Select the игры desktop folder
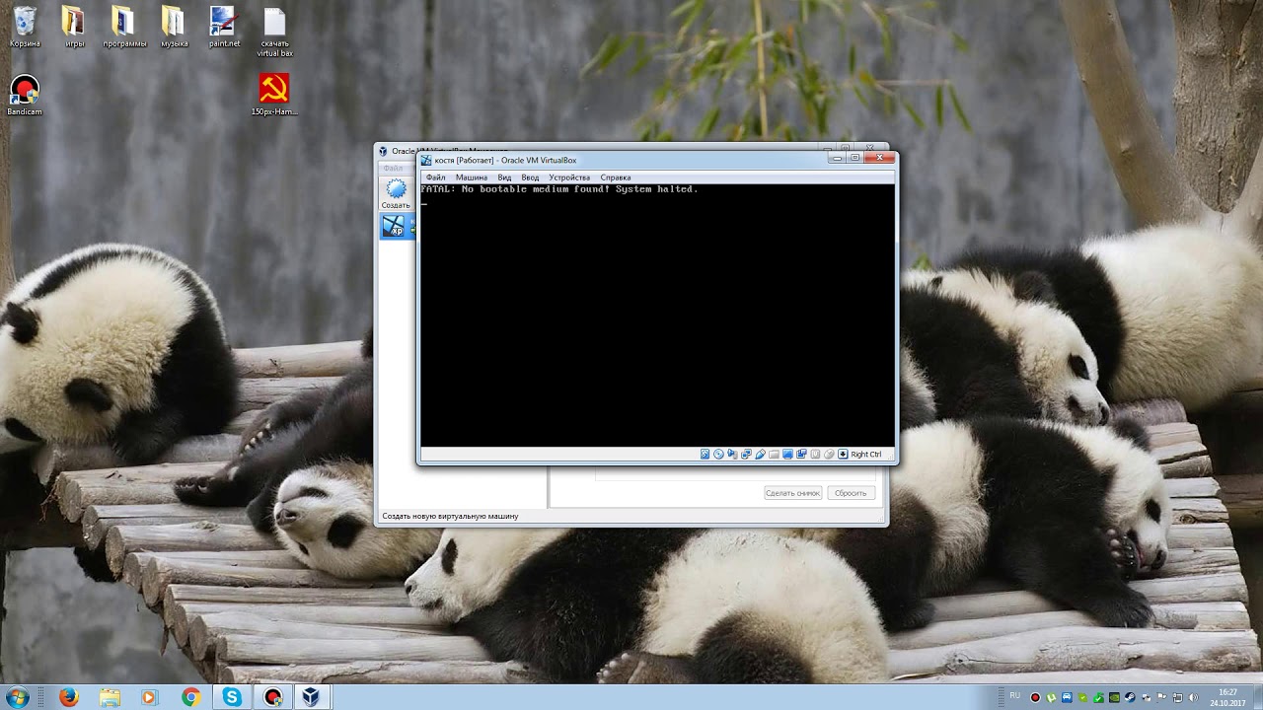The width and height of the screenshot is (1263, 710). tap(74, 27)
